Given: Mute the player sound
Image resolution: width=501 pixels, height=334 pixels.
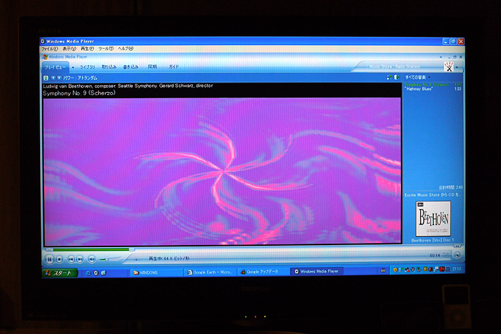Looking at the screenshot, I should tap(92, 258).
